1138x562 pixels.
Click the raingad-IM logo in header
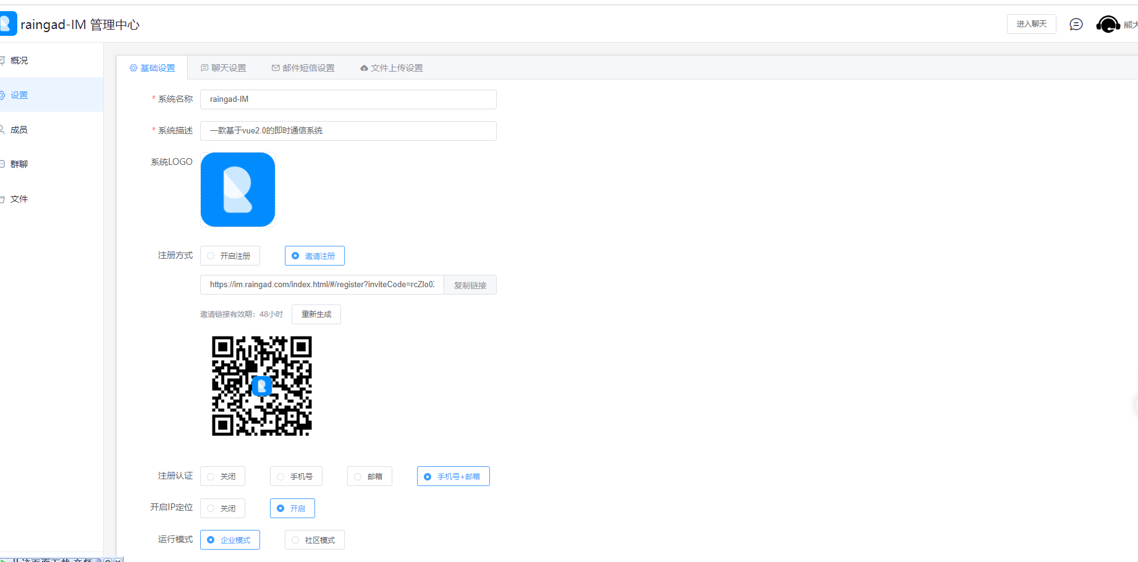pyautogui.click(x=7, y=24)
